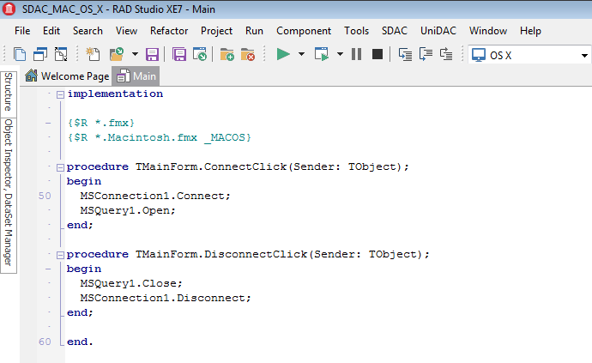Click the {$R *.fmx} directive line

pos(100,123)
